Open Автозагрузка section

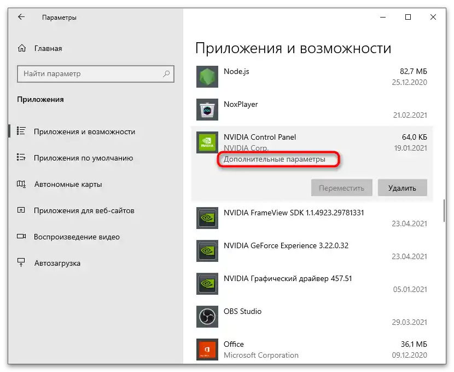(x=57, y=264)
